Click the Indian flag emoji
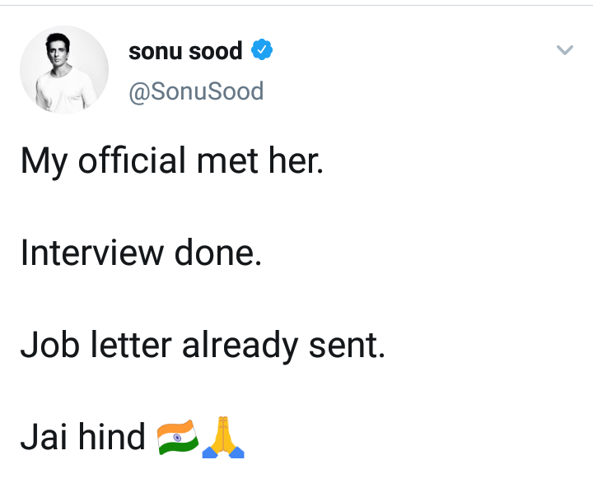The width and height of the screenshot is (593, 497). point(177,437)
